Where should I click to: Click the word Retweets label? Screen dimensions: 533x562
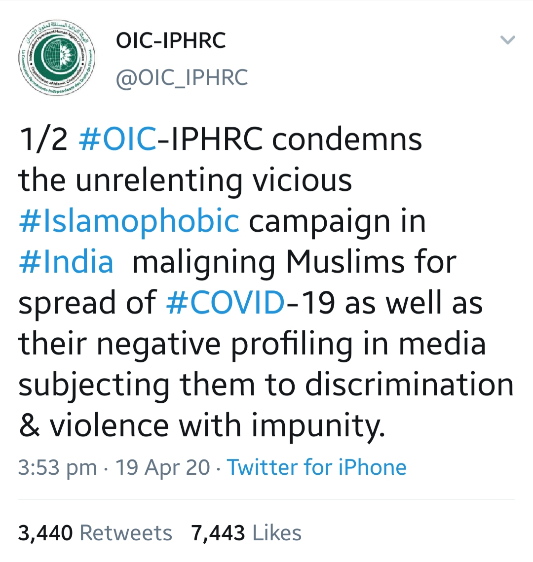(126, 532)
